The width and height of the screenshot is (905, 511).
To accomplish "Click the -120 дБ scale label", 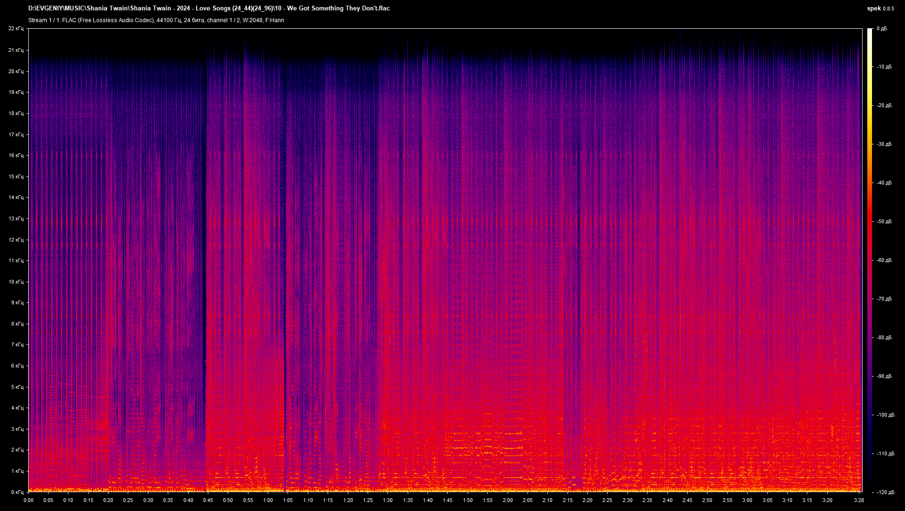I will [x=885, y=492].
